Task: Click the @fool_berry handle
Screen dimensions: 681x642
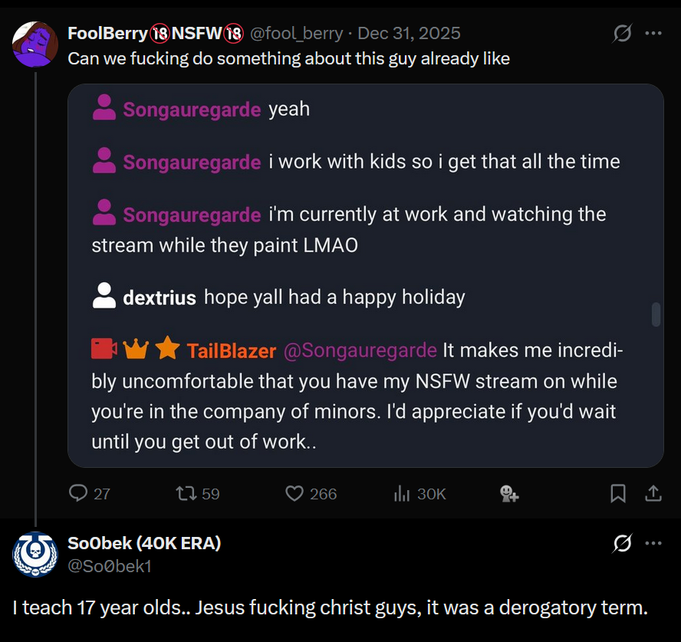Action: click(298, 34)
